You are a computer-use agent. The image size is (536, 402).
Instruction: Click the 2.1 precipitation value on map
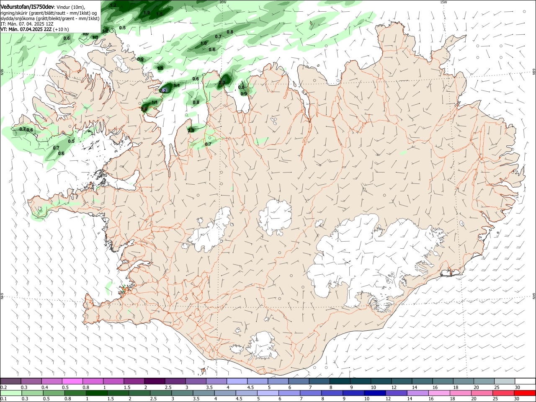coord(191,131)
